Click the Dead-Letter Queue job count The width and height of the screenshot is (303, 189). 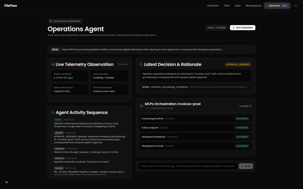(62, 91)
